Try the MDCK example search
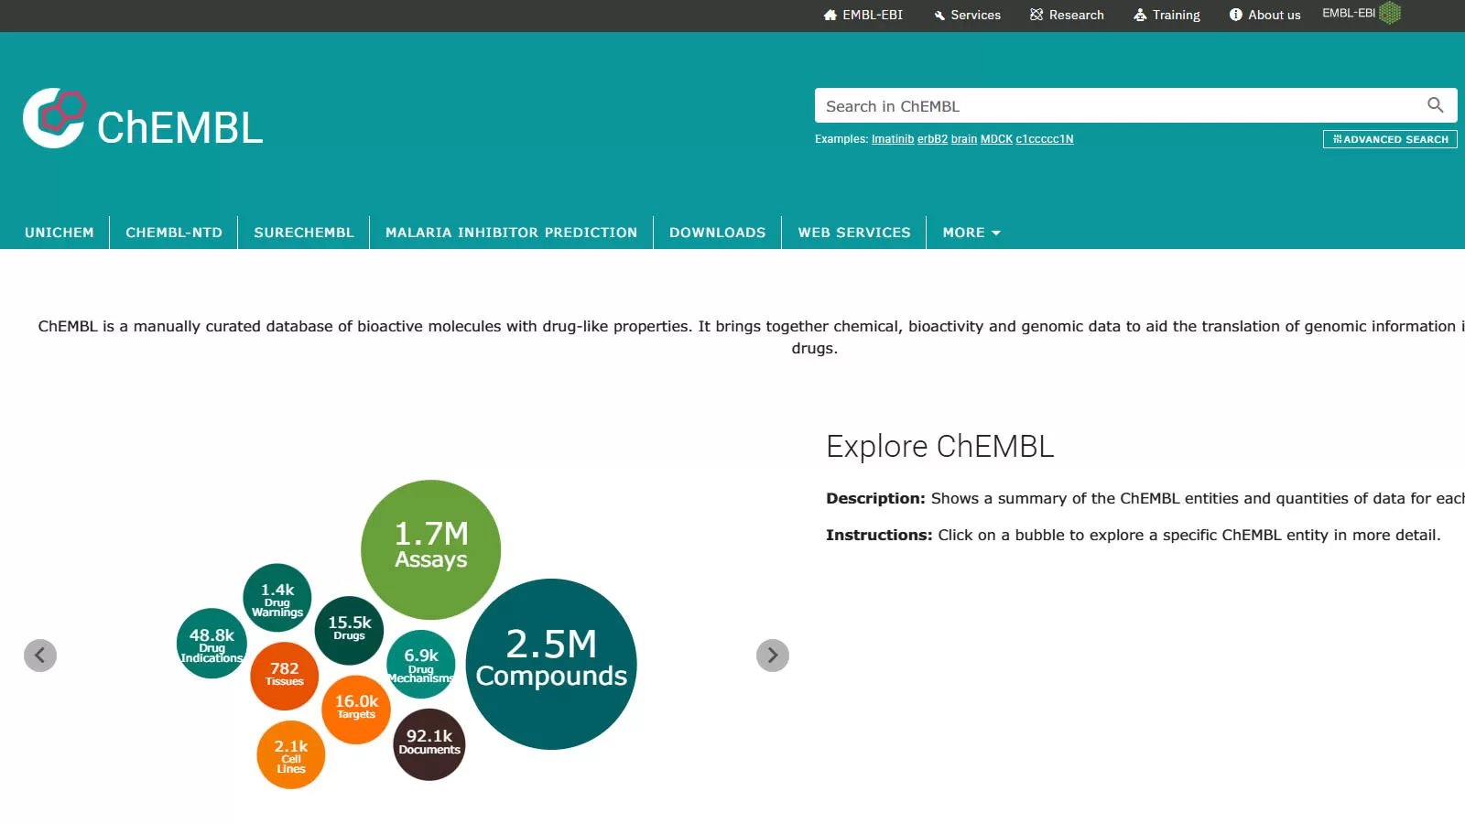1465x824 pixels. [996, 139]
